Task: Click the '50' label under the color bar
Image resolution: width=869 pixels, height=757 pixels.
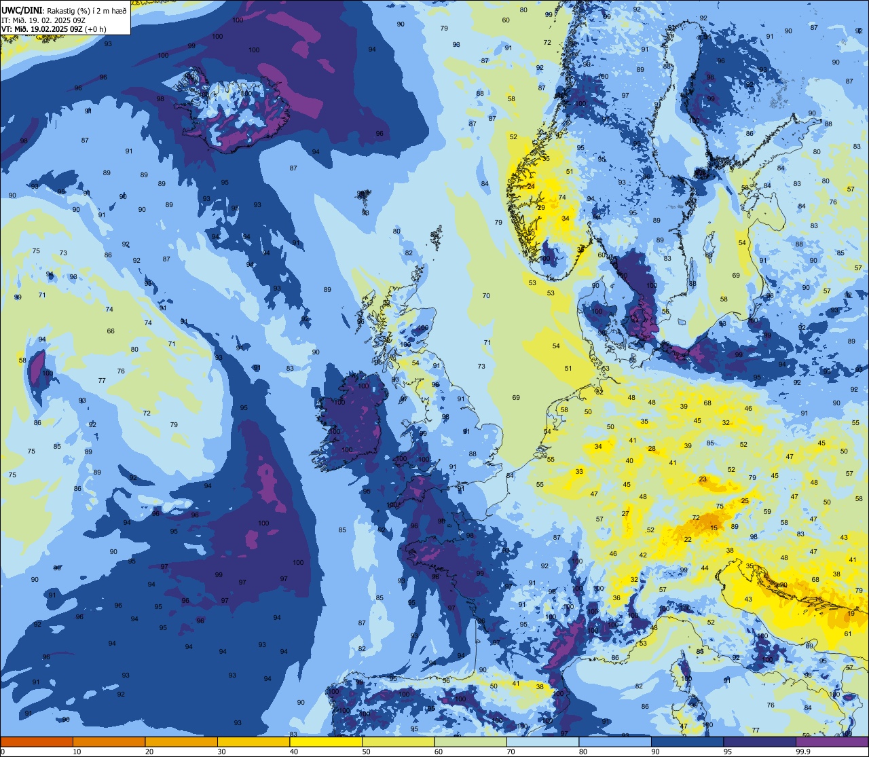Action: [366, 752]
